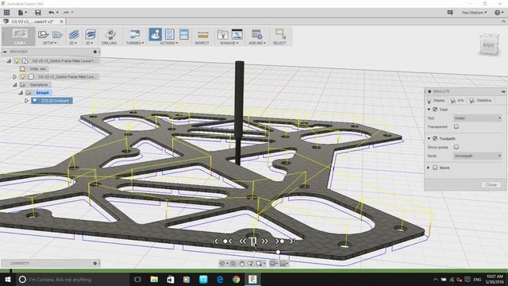Uncheck the Toolpath checkbox
This screenshot has height=286, width=508.
435,138
